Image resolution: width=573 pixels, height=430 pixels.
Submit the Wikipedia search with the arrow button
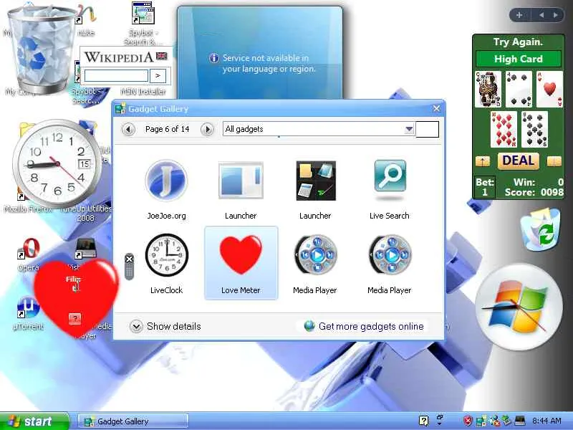[158, 76]
